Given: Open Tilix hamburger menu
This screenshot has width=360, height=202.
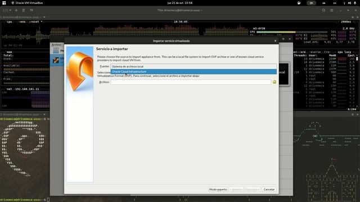Looking at the screenshot, I should click(332, 10).
